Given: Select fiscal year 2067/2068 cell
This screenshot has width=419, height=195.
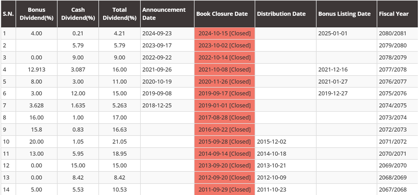Looking at the screenshot, I should click(397, 190).
